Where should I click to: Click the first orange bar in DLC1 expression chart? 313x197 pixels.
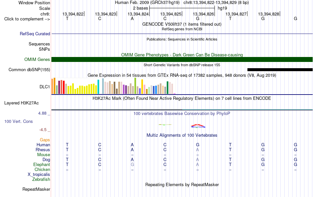[x=52, y=86]
